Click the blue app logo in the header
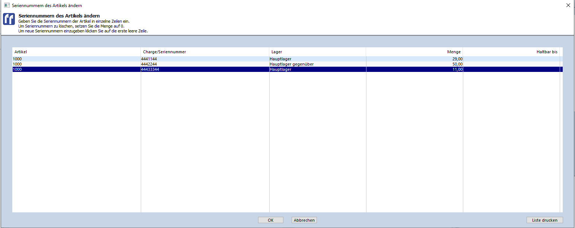The width and height of the screenshot is (575, 228). point(9,19)
